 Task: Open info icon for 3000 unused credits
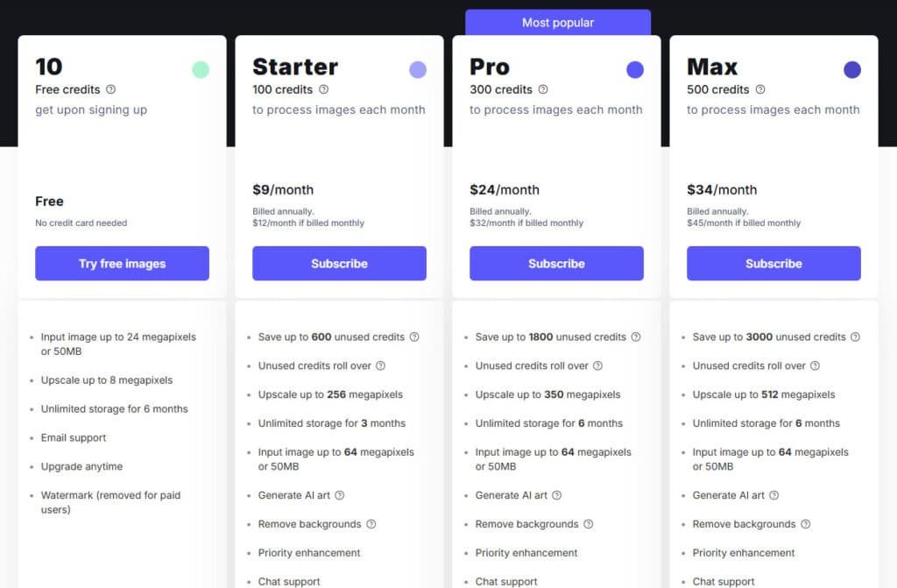pyautogui.click(x=856, y=337)
